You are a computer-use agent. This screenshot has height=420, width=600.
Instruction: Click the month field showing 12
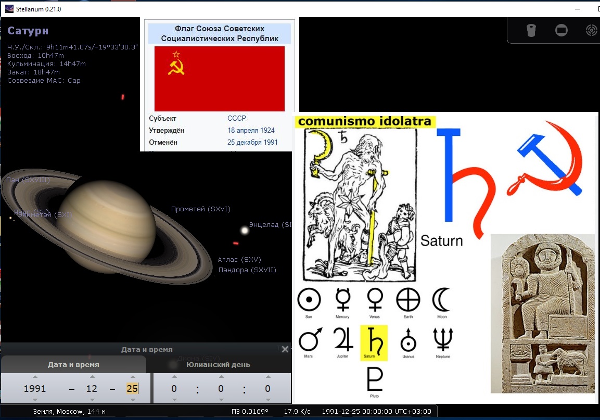click(92, 389)
